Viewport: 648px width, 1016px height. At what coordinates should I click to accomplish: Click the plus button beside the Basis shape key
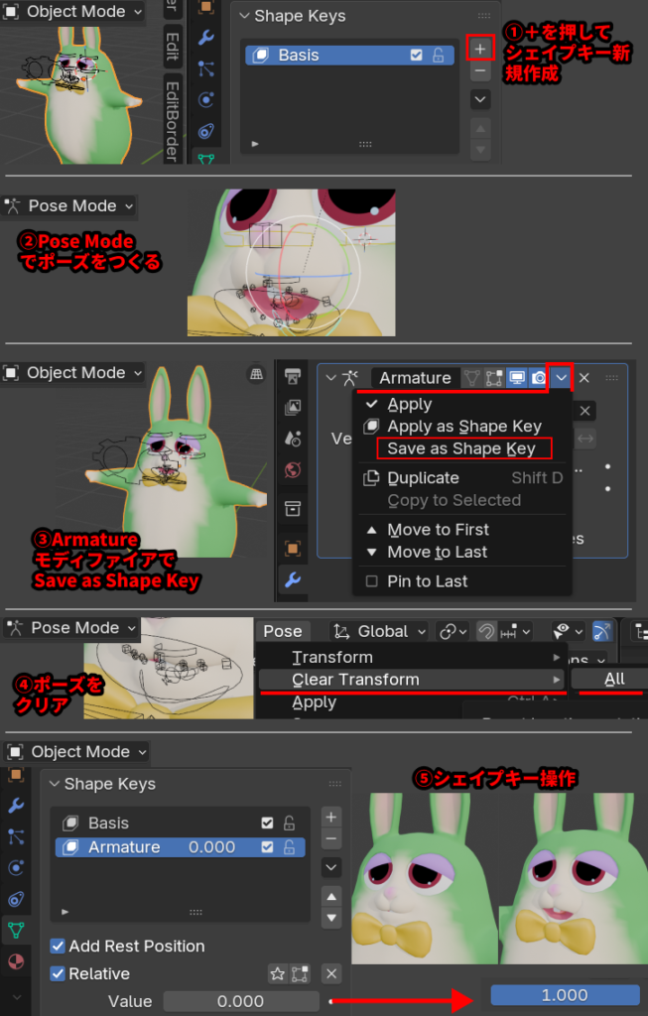pos(479,48)
